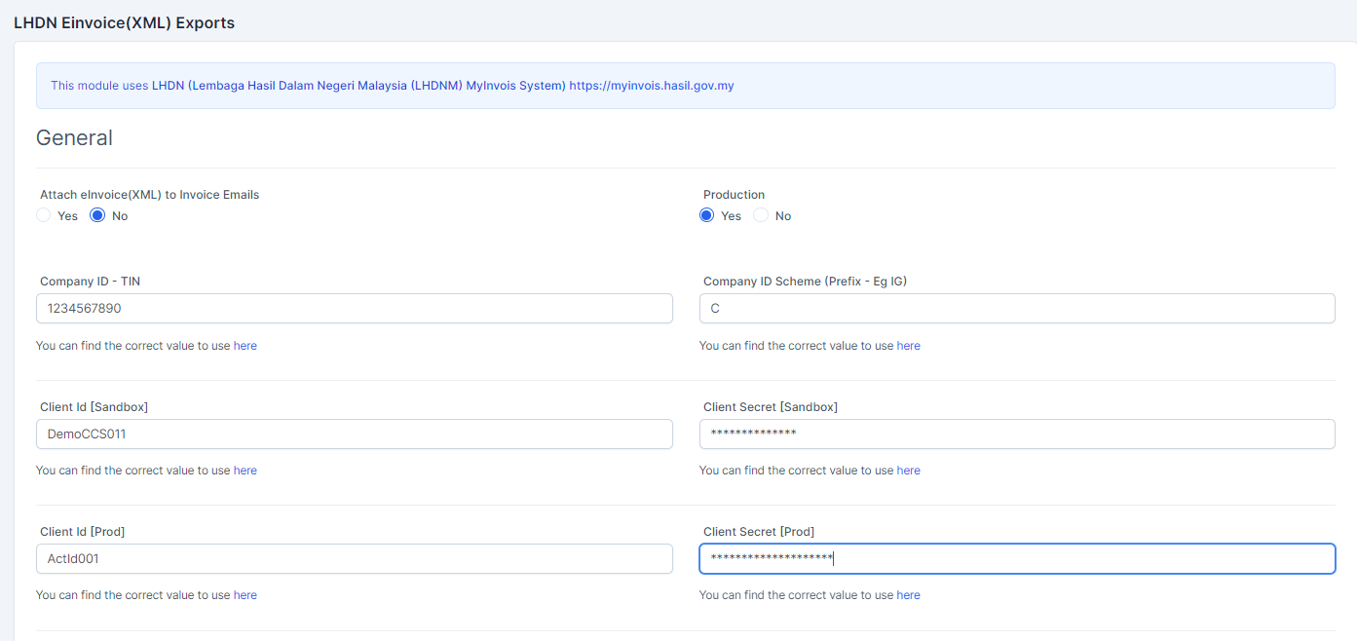Click the Client Id [Prod] text box

[355, 558]
